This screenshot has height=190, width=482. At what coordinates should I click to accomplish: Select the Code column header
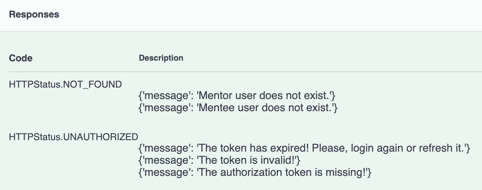tap(21, 58)
